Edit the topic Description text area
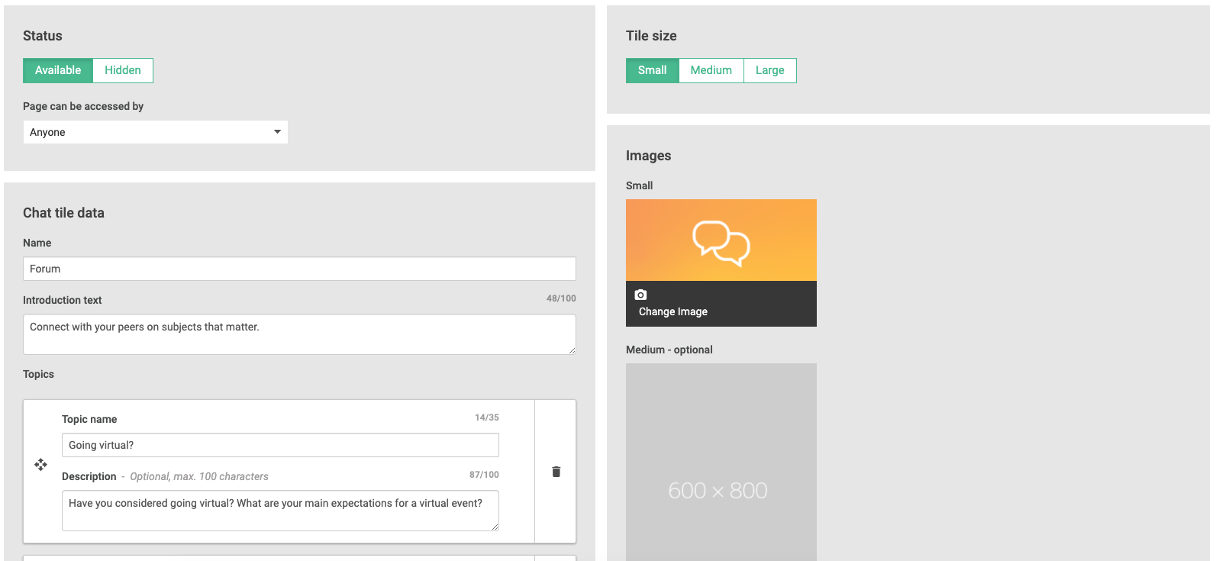This screenshot has height=561, width=1216. click(x=280, y=511)
